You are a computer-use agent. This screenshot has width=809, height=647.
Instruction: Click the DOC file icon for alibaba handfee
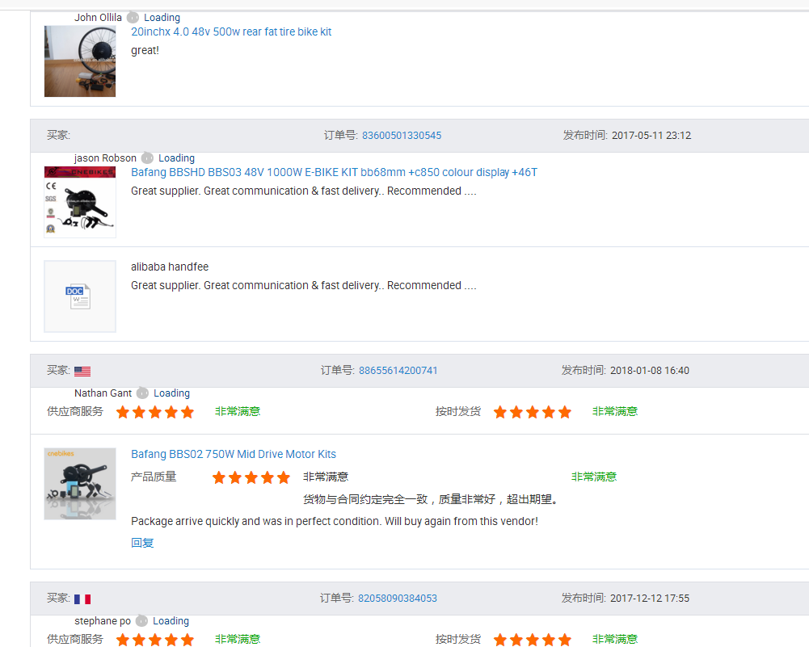80,296
